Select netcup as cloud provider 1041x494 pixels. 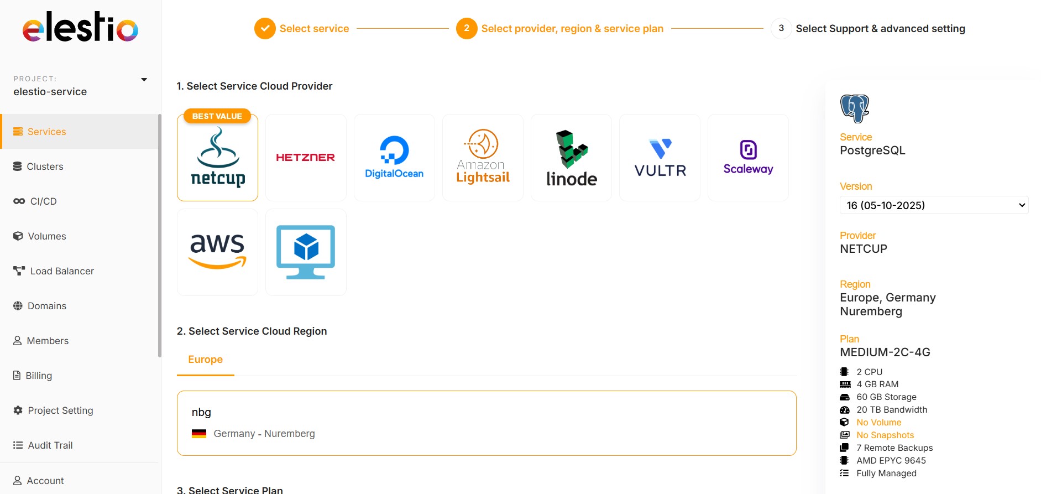click(x=217, y=158)
